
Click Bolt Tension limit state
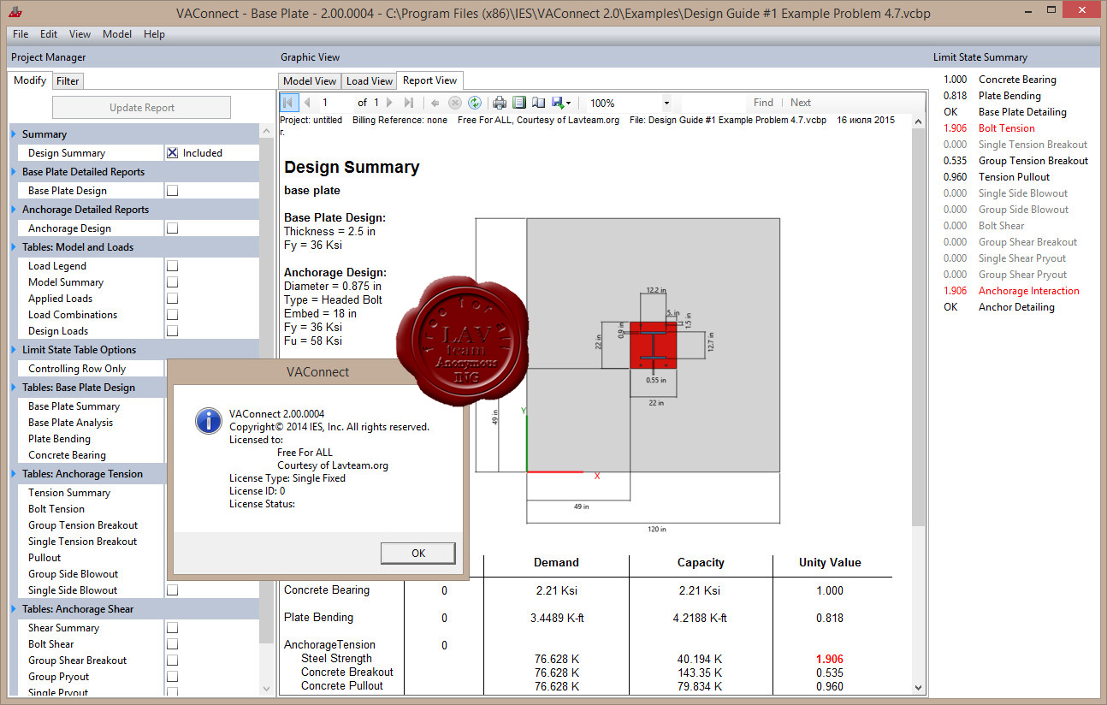[1006, 128]
